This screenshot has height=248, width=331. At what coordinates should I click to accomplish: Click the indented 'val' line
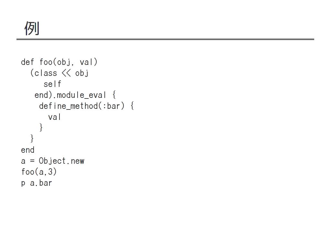(x=54, y=117)
